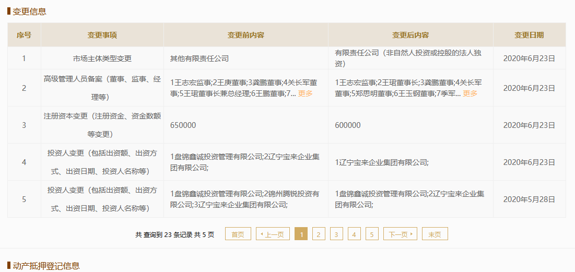
Task: Click row 5 before-change investors list cell
Action: (246, 199)
